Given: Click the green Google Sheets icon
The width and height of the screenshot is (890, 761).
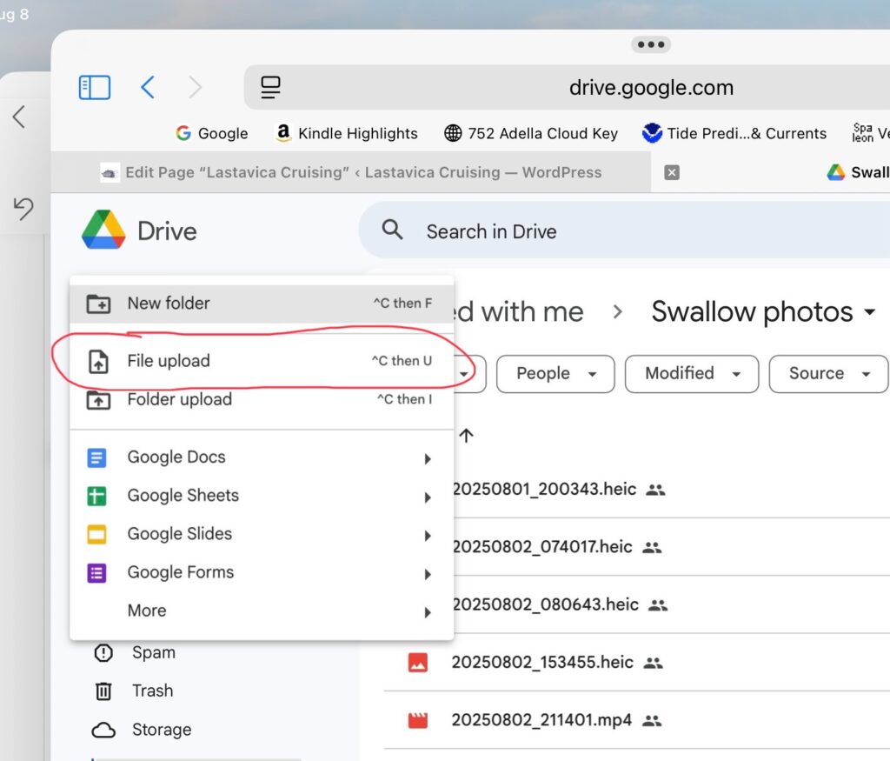Looking at the screenshot, I should coord(96,496).
